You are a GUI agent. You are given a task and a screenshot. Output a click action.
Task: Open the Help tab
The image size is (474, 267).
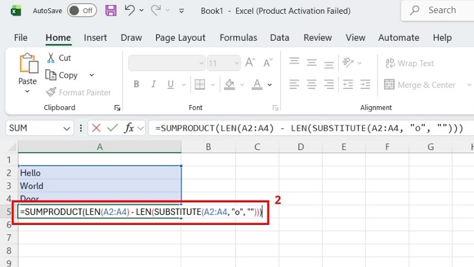(x=442, y=37)
